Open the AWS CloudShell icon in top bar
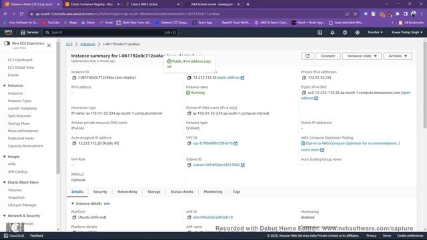 [x=320, y=33]
